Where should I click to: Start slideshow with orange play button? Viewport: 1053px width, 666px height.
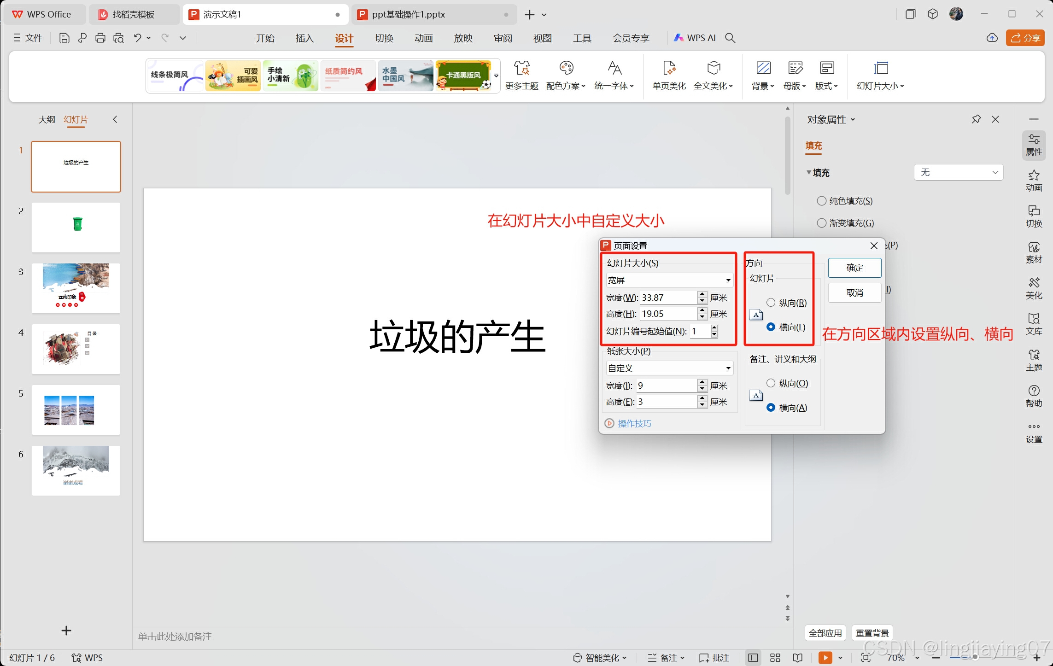click(825, 657)
